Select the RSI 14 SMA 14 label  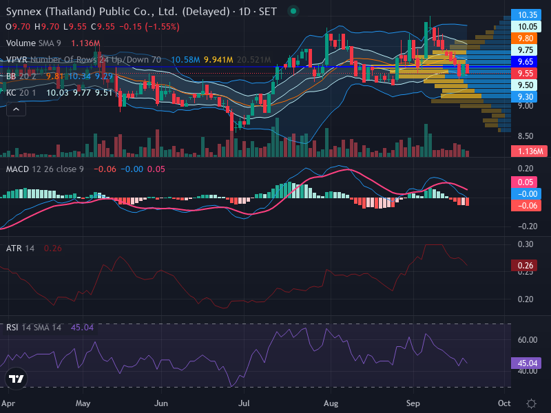(x=34, y=328)
